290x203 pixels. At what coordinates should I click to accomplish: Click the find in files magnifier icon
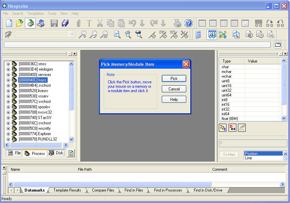(x=117, y=35)
